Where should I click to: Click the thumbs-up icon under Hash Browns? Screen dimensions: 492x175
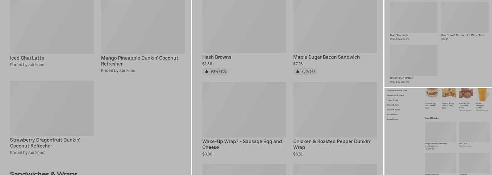coord(207,71)
